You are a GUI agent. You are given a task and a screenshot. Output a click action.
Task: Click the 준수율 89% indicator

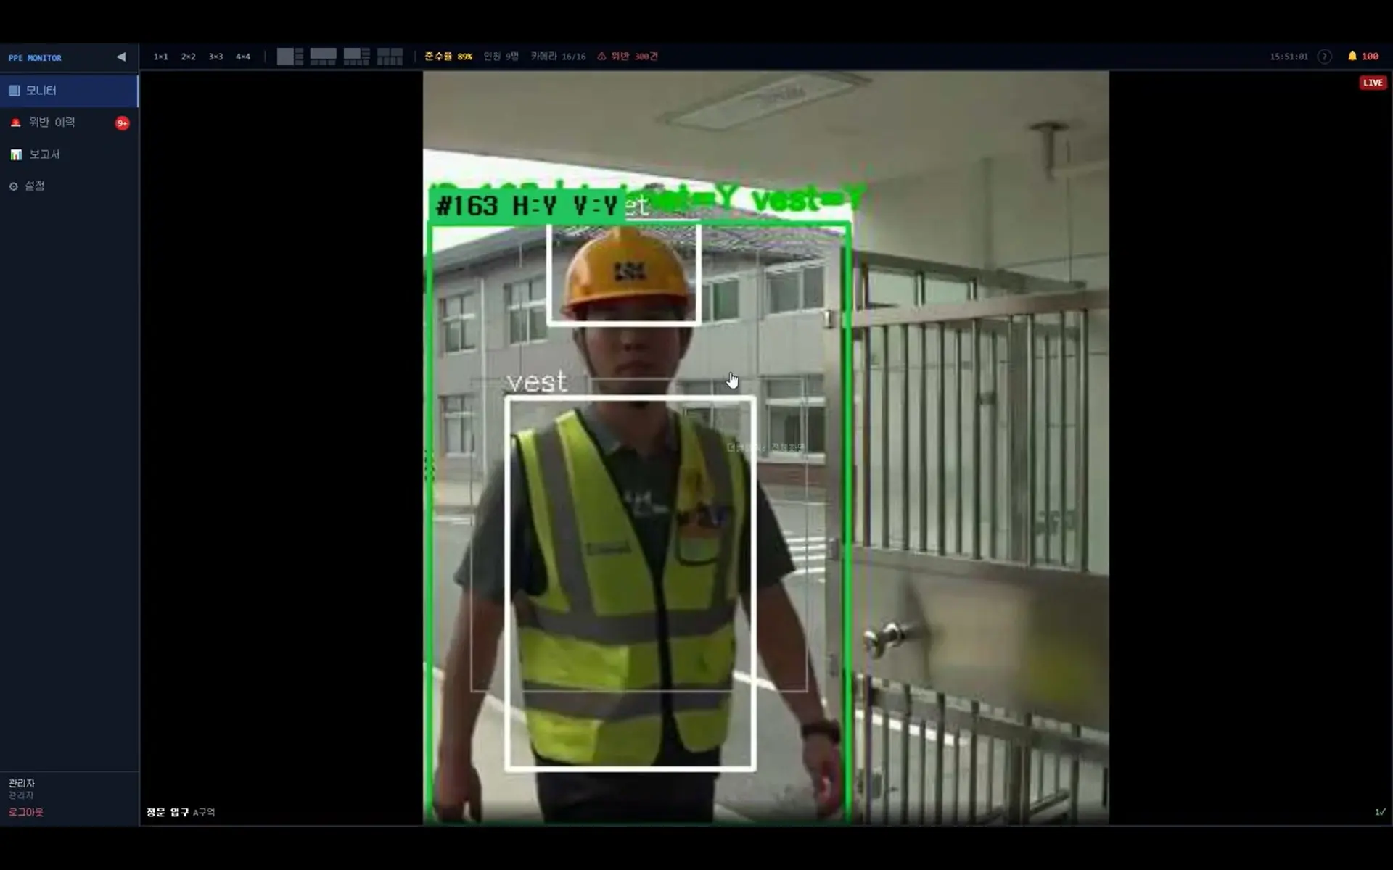448,57
